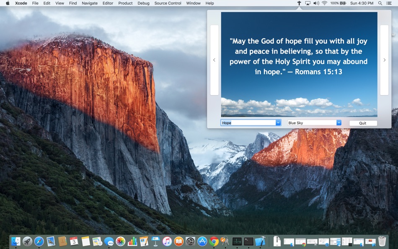Open iBooks in the Dock

click(179, 241)
